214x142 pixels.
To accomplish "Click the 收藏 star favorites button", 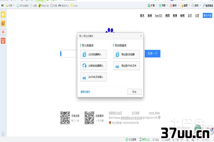I will [x=9, y=6].
